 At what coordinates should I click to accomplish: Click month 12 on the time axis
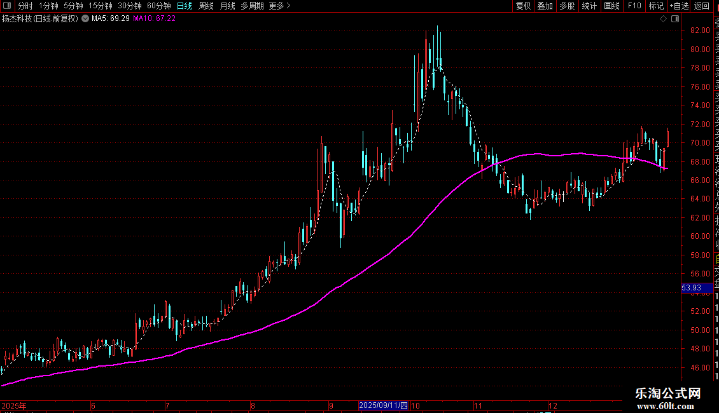click(x=552, y=405)
